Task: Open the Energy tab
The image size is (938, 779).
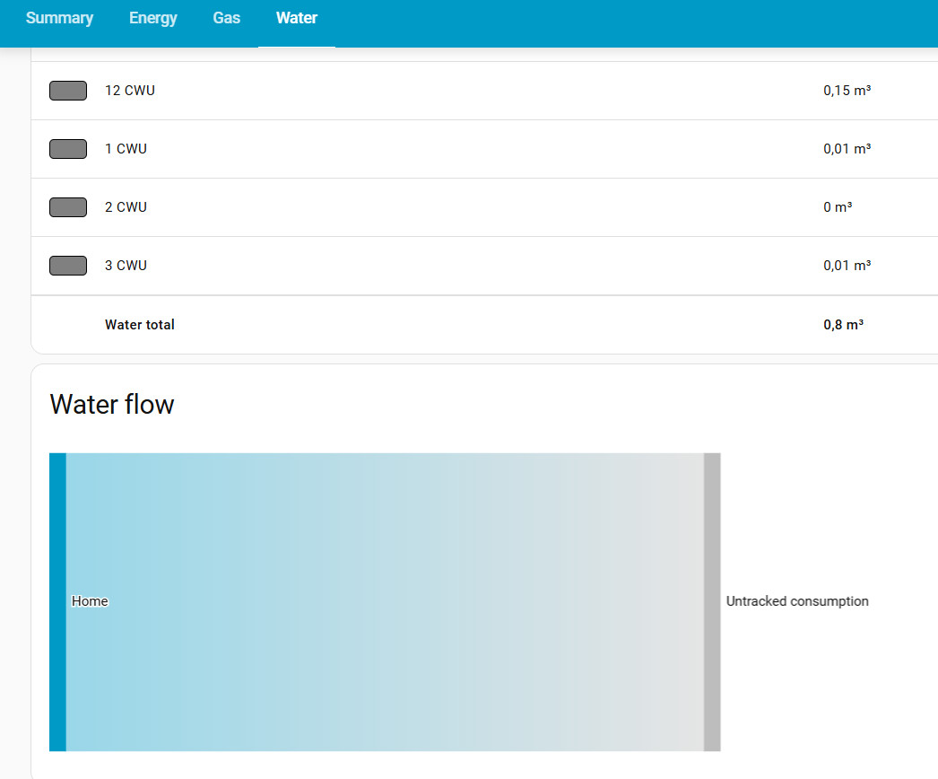Action: 153,18
